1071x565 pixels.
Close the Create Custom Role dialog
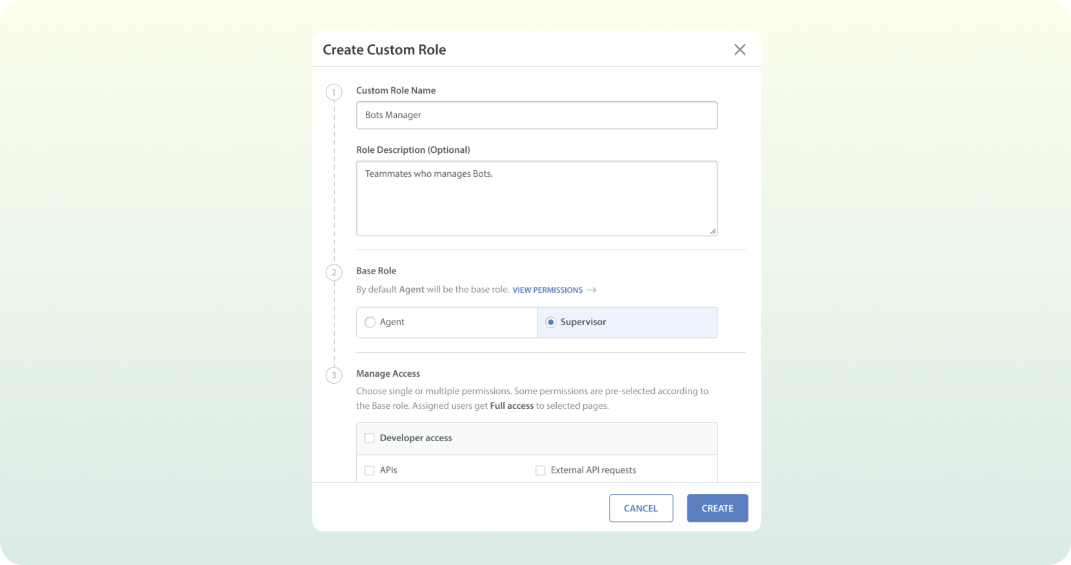point(739,49)
